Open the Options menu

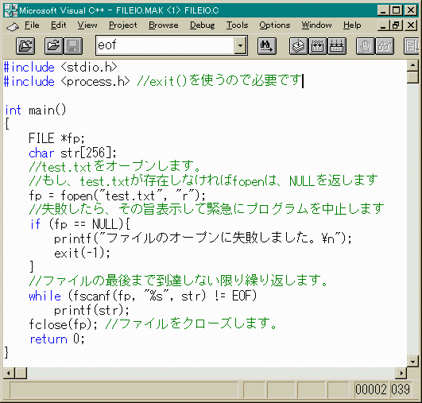(275, 25)
